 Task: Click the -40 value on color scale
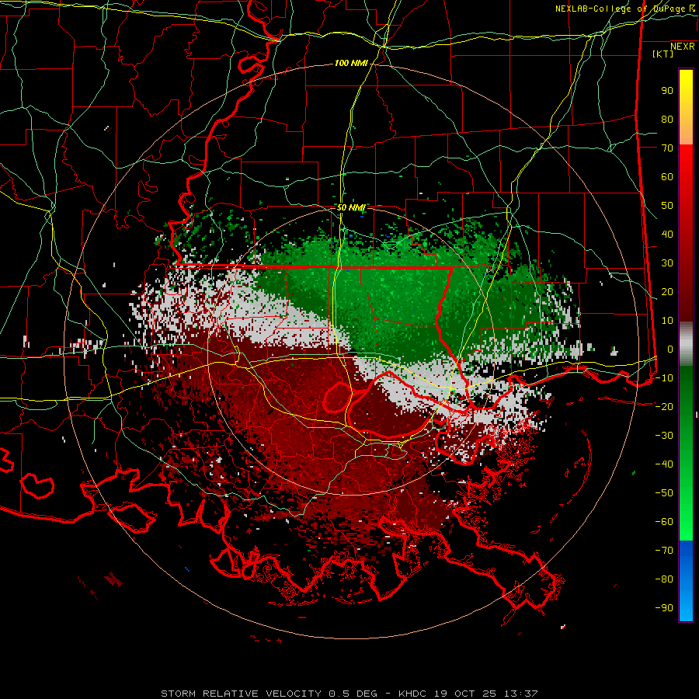(664, 464)
